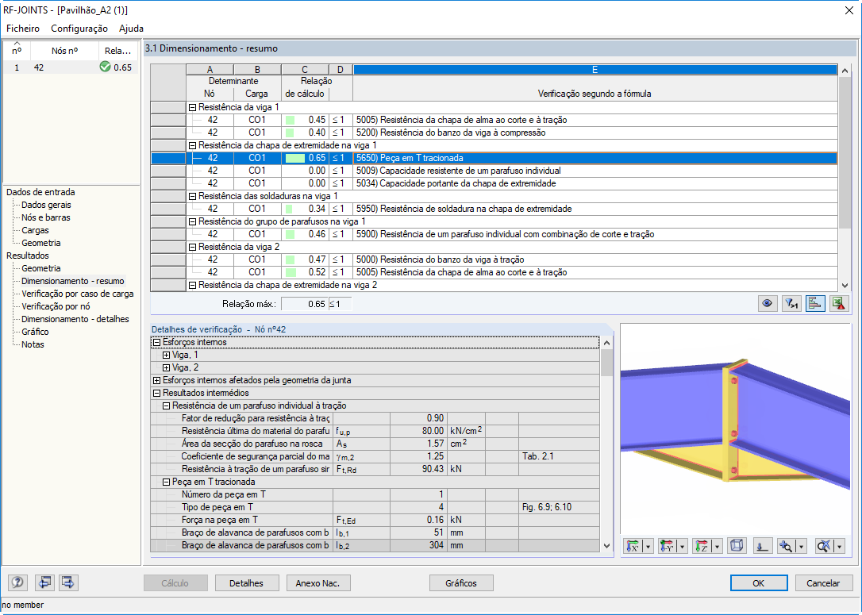Sort list by Nós nº column
Viewport: 862px width, 615px height.
tap(65, 51)
